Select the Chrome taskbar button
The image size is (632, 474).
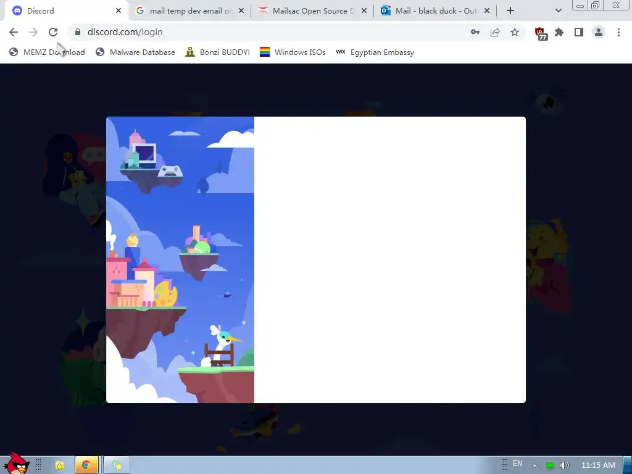tap(86, 465)
